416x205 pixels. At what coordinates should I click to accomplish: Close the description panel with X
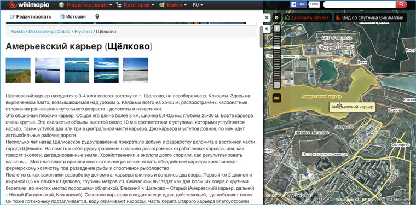[x=267, y=17]
